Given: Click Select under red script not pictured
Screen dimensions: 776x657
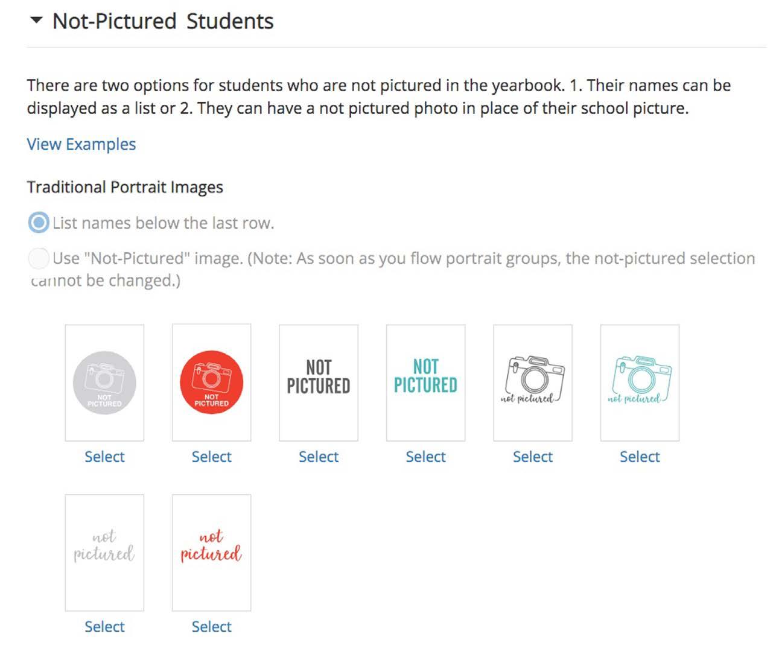Looking at the screenshot, I should point(212,627).
